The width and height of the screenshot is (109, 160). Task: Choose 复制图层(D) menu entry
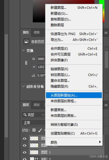74,19
